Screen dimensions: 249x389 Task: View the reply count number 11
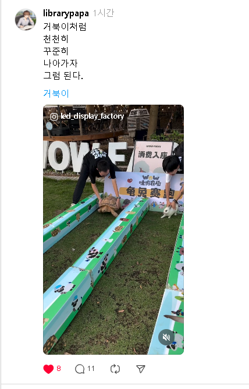point(91,369)
